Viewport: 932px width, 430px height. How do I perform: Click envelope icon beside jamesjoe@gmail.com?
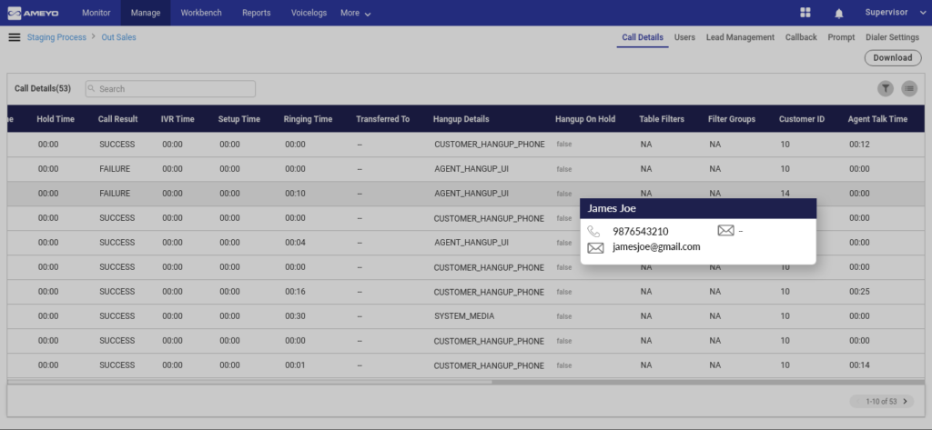(595, 247)
